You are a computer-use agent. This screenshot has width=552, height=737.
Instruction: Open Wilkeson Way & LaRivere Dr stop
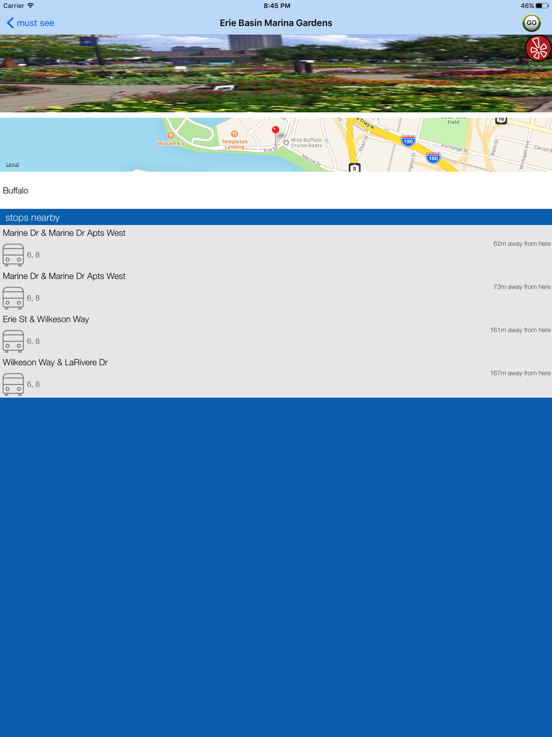(x=276, y=376)
